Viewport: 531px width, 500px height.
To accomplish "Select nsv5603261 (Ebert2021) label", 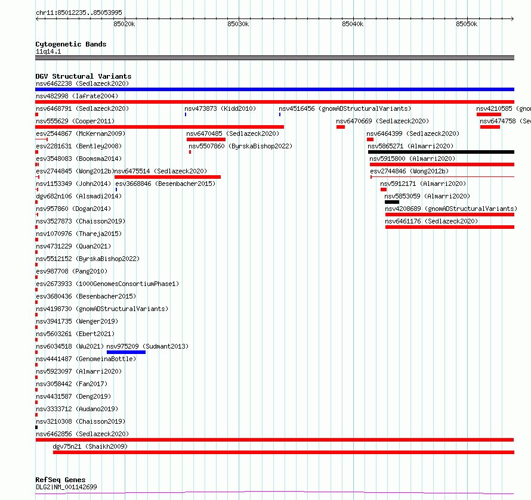I will tap(75, 334).
